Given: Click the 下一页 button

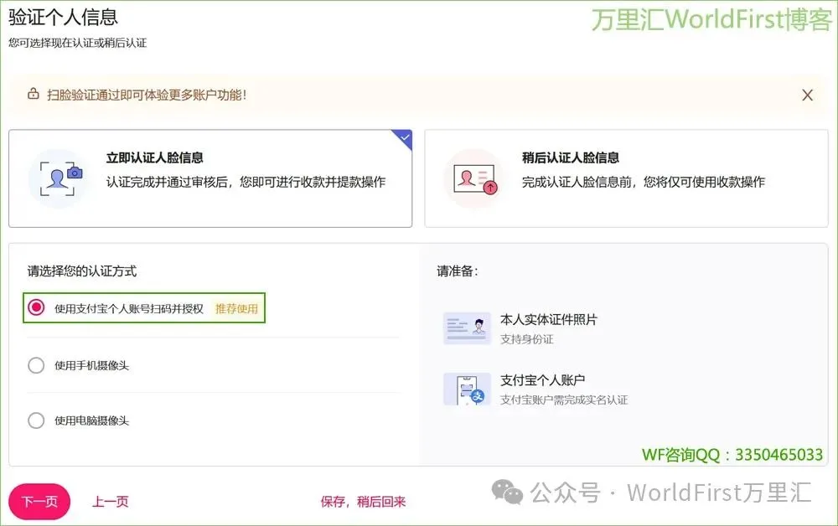Looking at the screenshot, I should [x=39, y=499].
